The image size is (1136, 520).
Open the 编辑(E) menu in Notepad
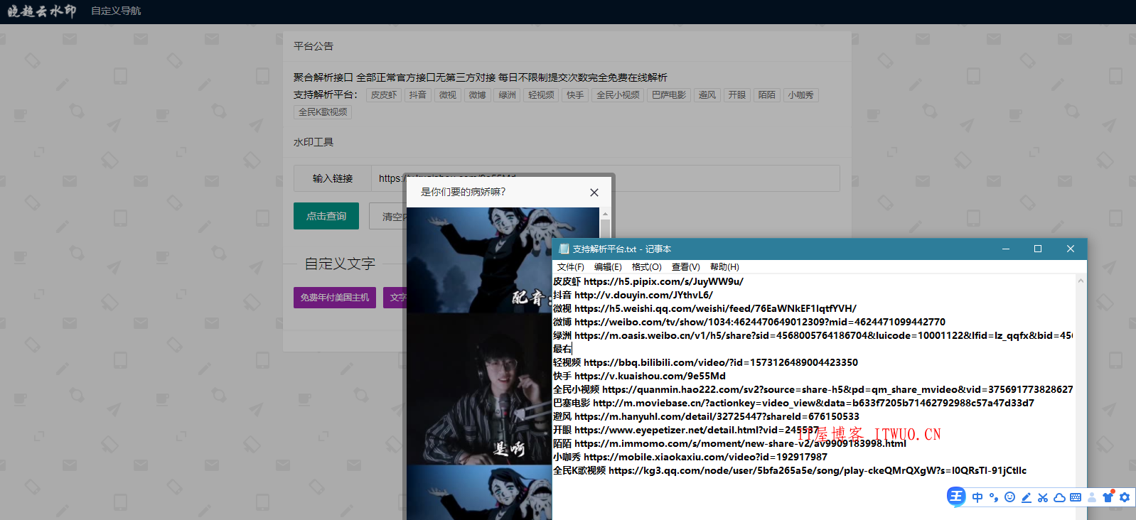608,267
